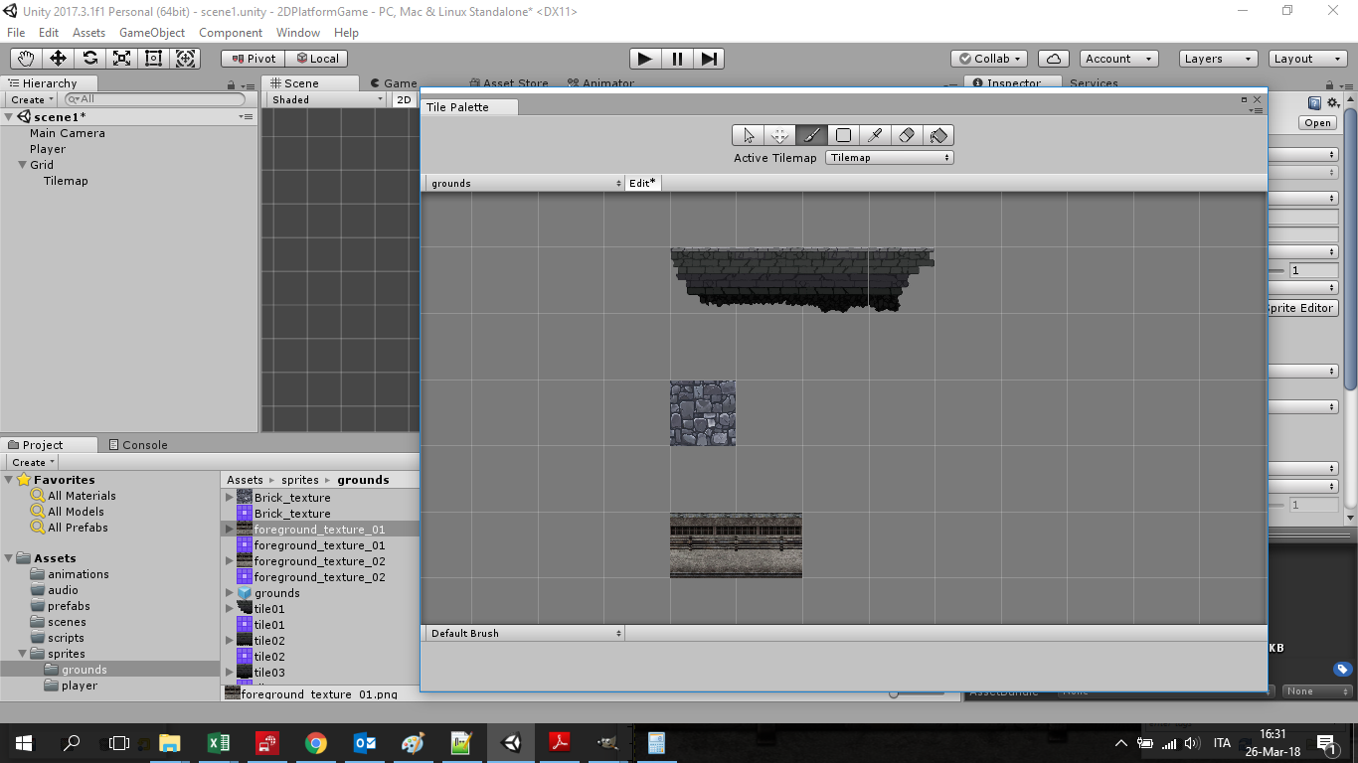The image size is (1358, 763).
Task: Activate the tile Picker eyedropper tool
Action: 875,135
